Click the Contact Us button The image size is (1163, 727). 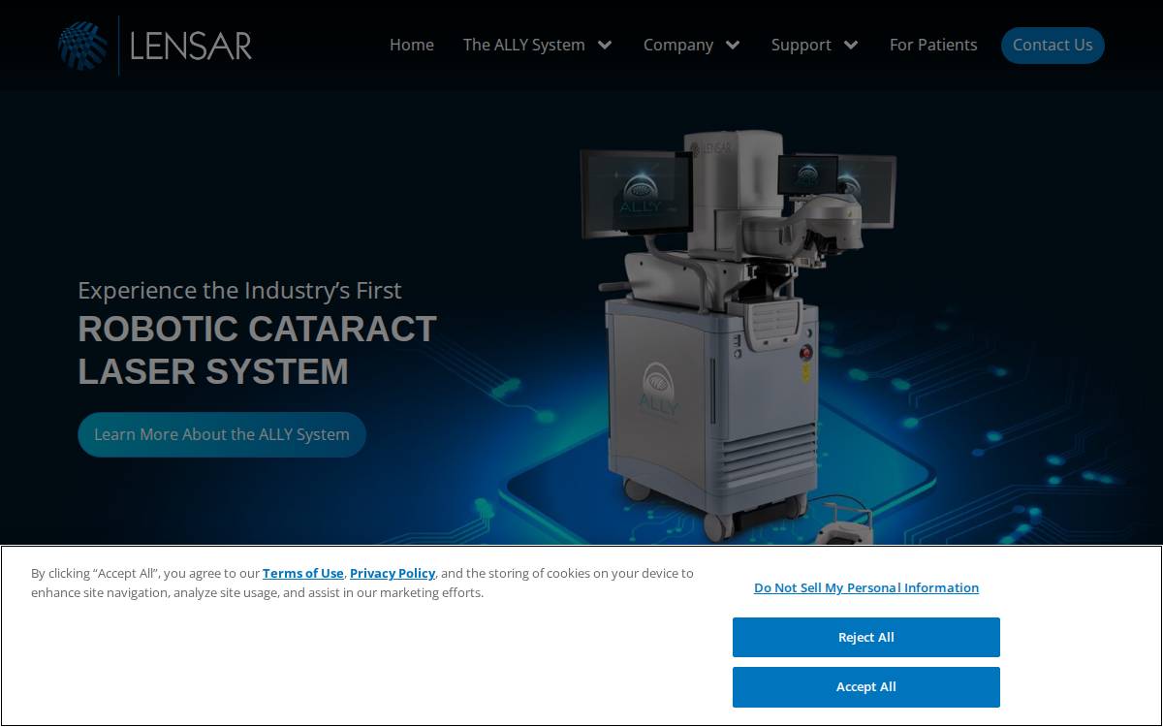1053,45
